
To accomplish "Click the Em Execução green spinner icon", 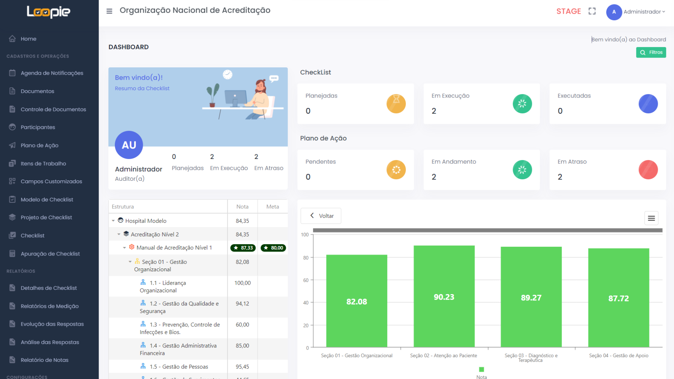I will click(x=522, y=104).
